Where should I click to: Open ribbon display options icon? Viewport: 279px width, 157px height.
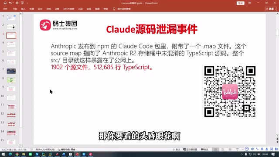click(250, 3)
